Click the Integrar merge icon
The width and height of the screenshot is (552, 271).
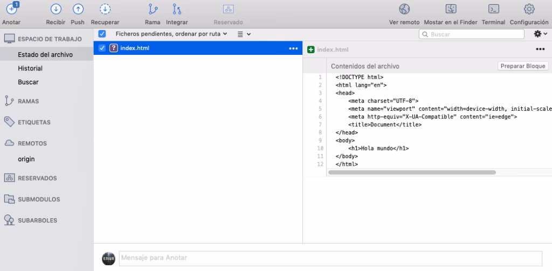point(177,9)
